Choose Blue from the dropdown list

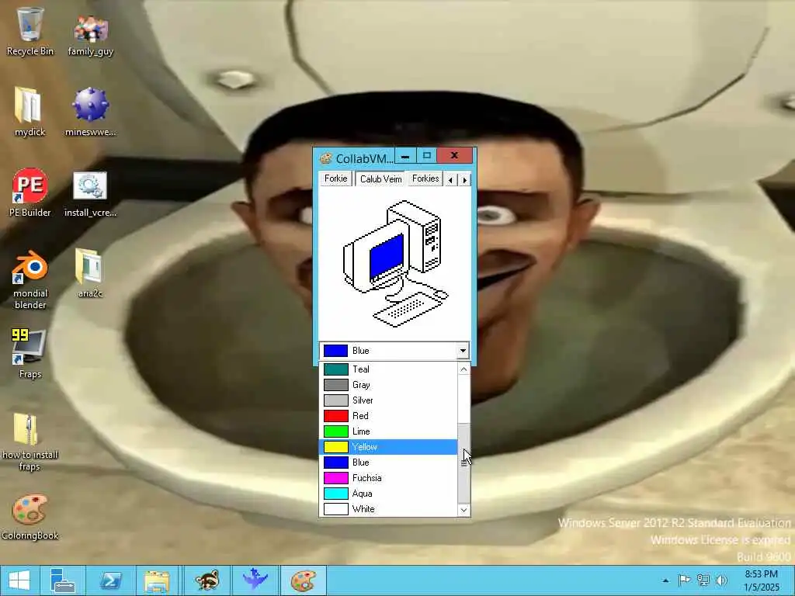pyautogui.click(x=388, y=463)
